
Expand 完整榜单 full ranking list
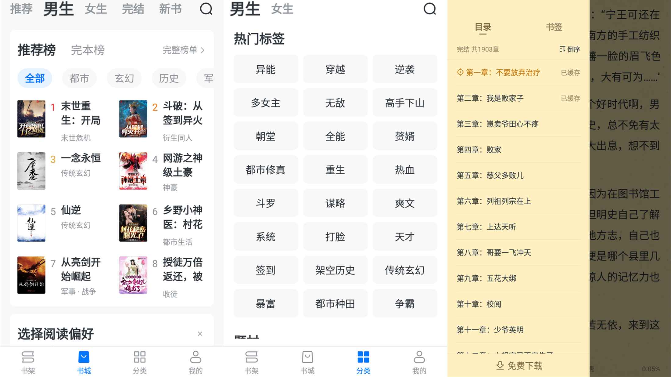point(183,50)
